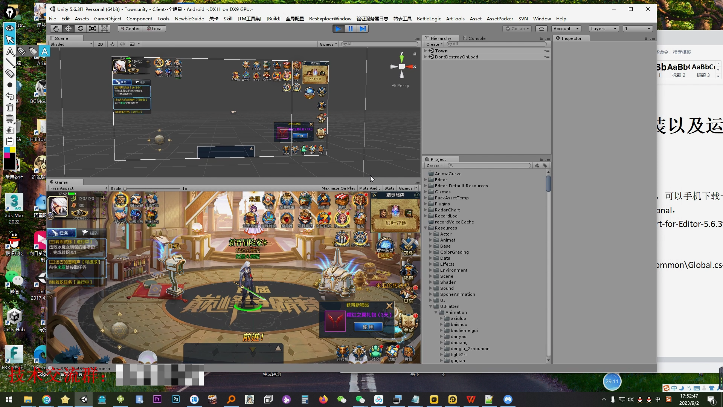Click the Cloud services icon
Image resolution: width=723 pixels, height=407 pixels.
541,29
